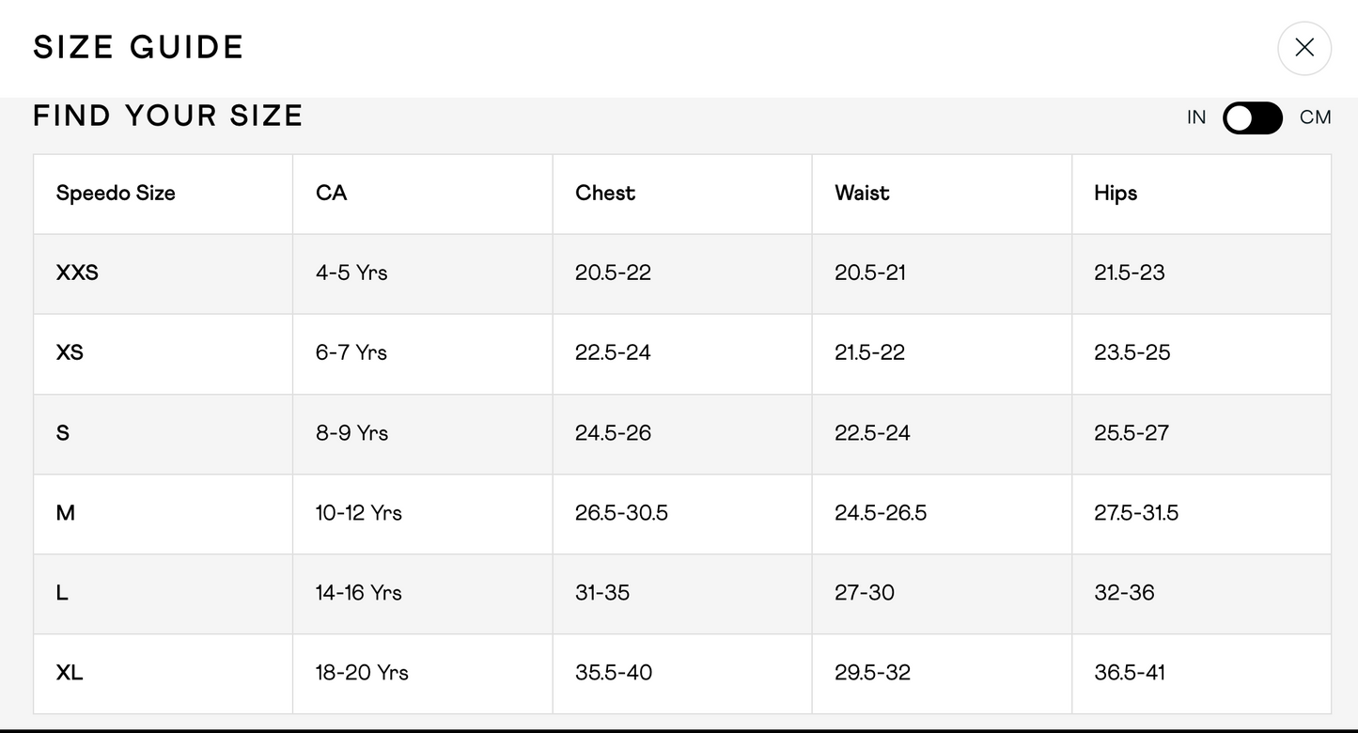The height and width of the screenshot is (733, 1358).
Task: Click the M chest value 26.5-30.5
Action: 621,512
